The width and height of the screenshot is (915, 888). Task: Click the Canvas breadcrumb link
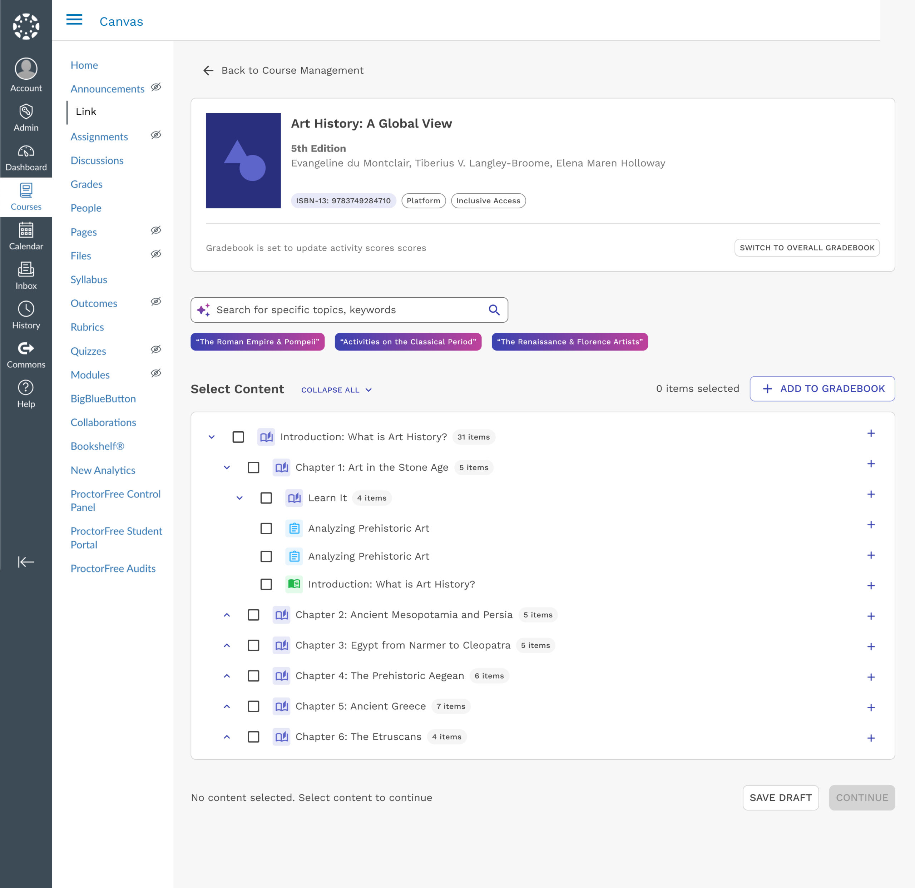coord(121,21)
